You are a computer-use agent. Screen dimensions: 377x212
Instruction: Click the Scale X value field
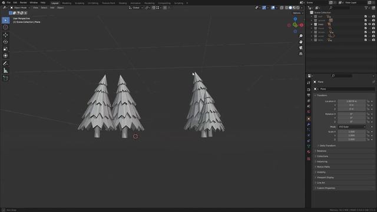click(352, 132)
